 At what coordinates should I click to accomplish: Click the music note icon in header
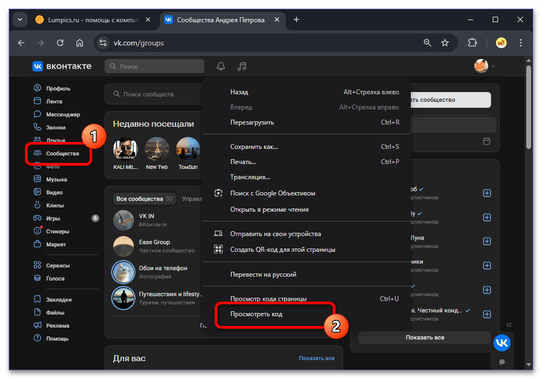pos(242,66)
